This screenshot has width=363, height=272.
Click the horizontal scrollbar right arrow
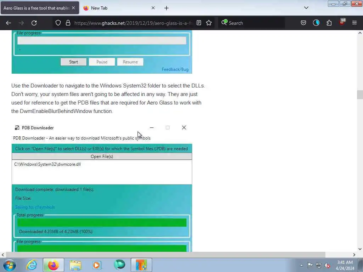(x=354, y=255)
